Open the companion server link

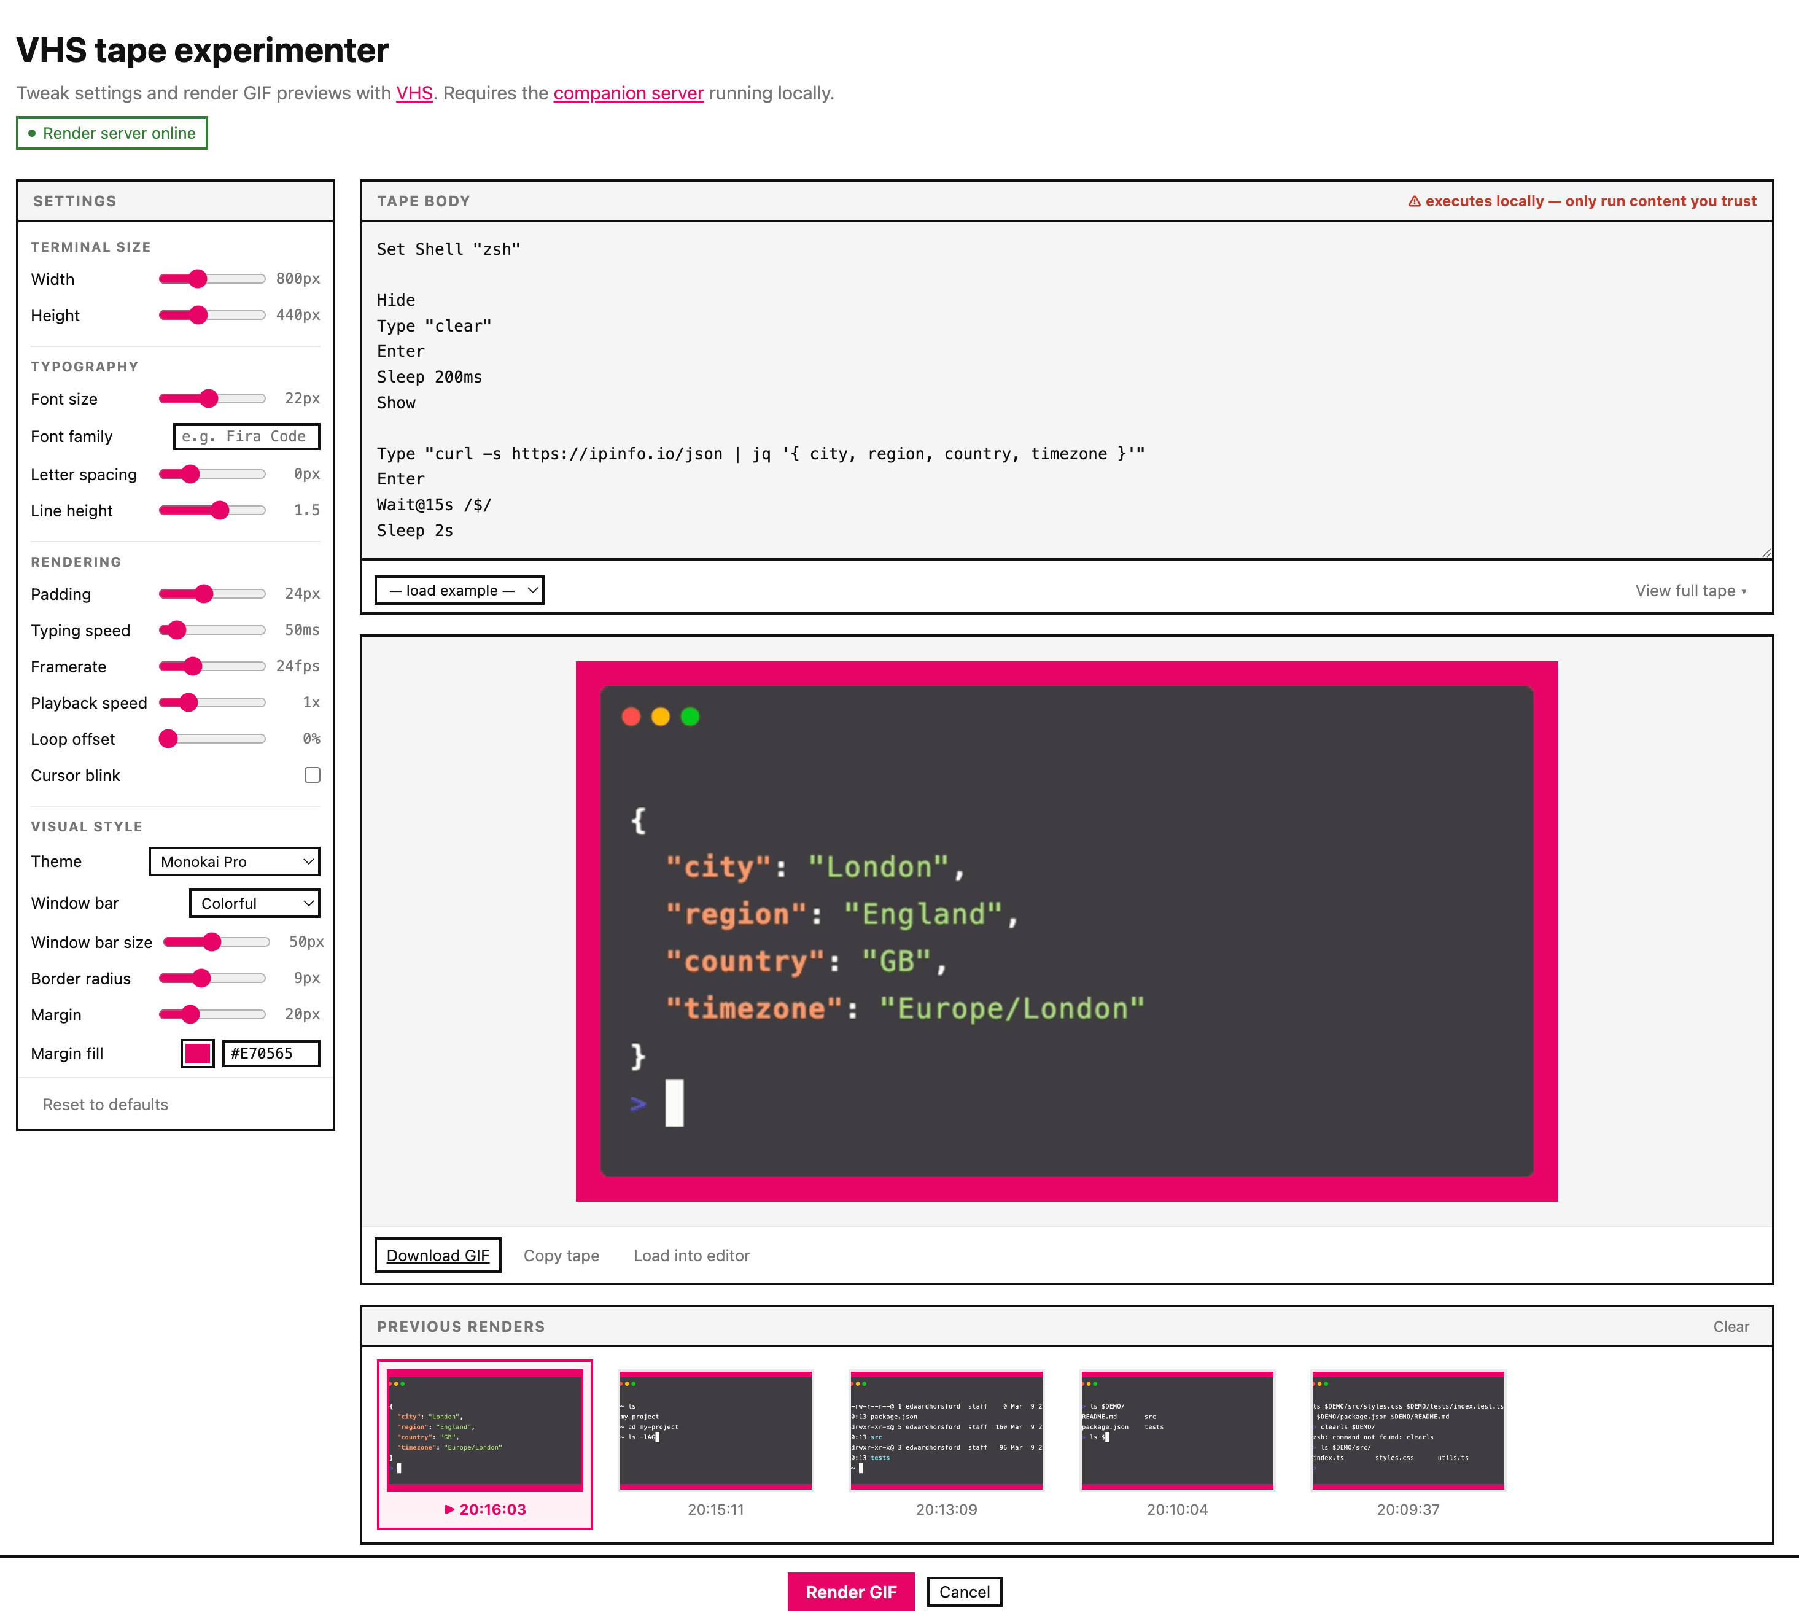click(x=629, y=93)
